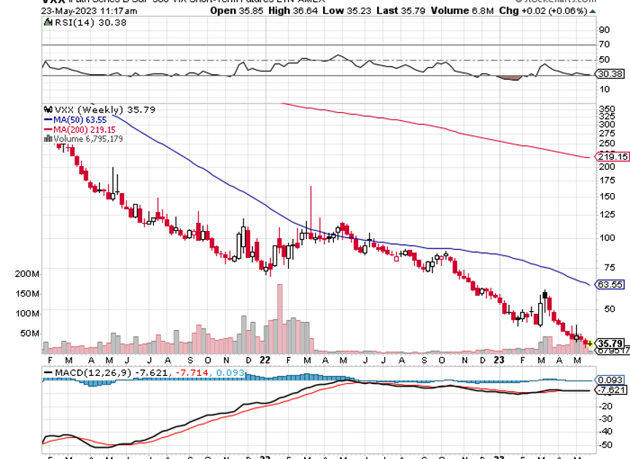Image resolution: width=630 pixels, height=459 pixels.
Task: Click the High 36.64 value
Action: (293, 11)
